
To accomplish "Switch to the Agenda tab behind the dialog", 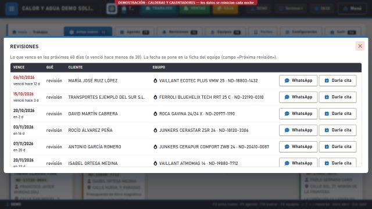I will [134, 32].
